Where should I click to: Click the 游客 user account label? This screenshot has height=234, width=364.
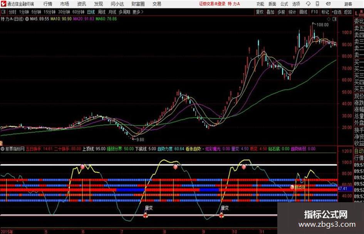[348, 4]
